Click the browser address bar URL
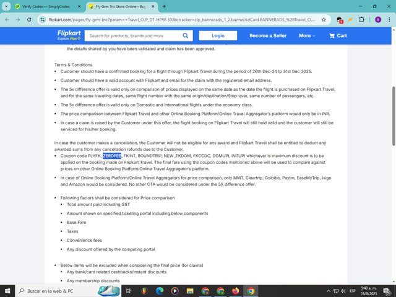 click(x=182, y=19)
